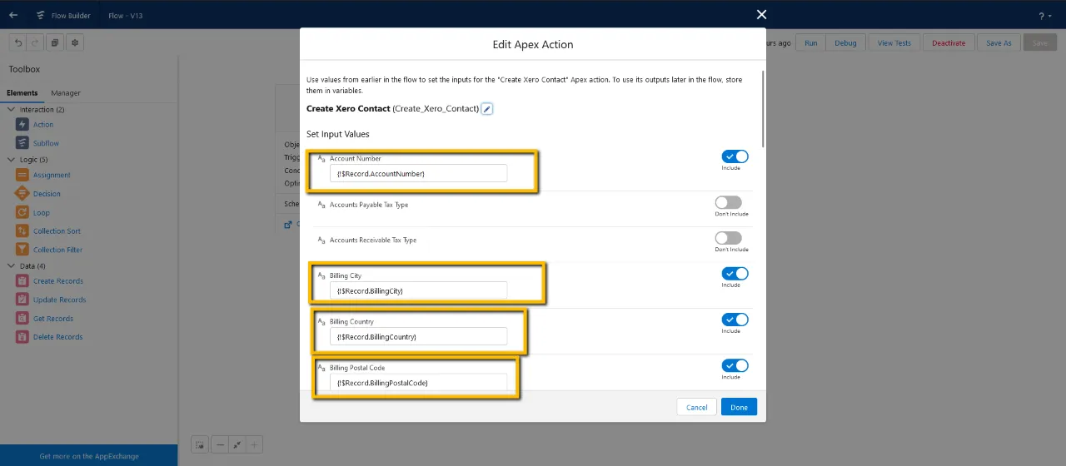Screen dimensions: 1066x466
Task: Click the View Tests button
Action: (x=894, y=42)
